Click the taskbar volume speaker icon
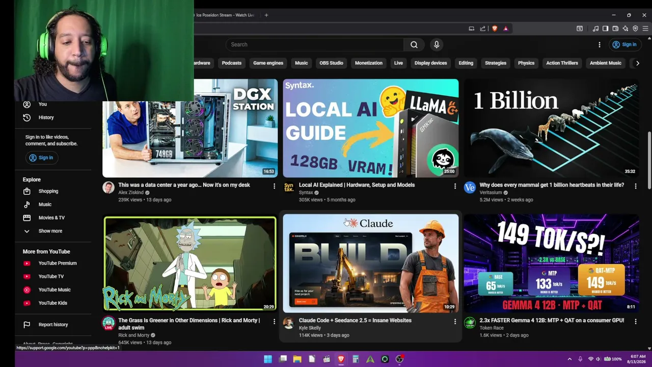 598,359
